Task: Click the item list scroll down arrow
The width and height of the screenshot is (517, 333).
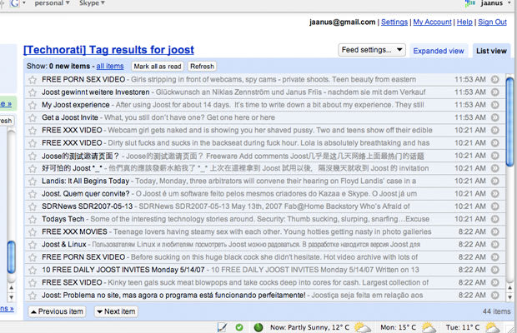Action: point(509,297)
